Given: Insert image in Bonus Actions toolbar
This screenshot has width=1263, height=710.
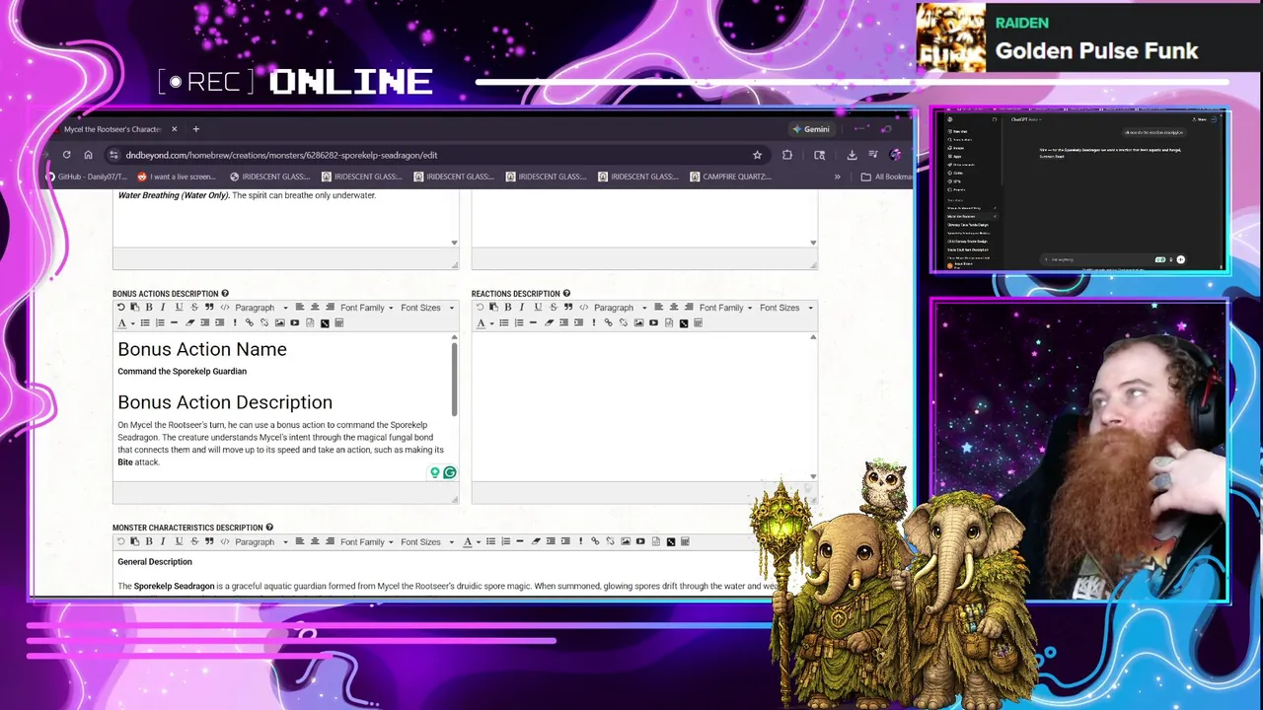Looking at the screenshot, I should [x=280, y=322].
